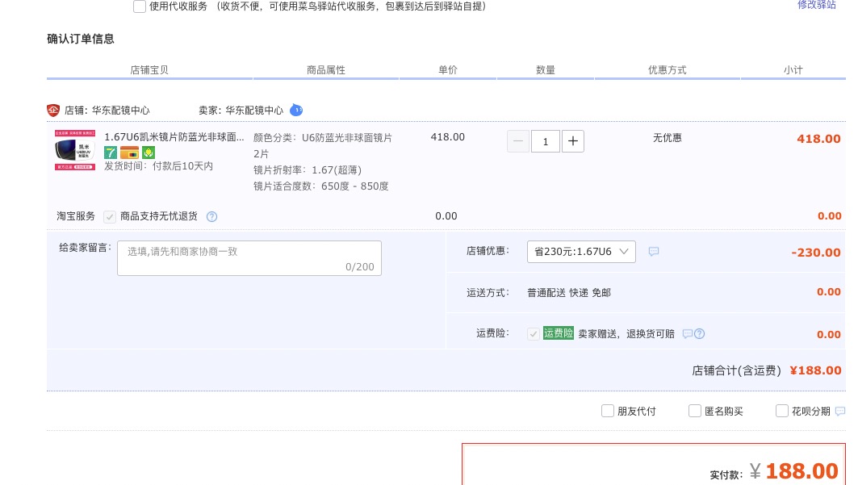This screenshot has height=485, width=858.
Task: Check the 匿名购买 option
Action: [x=694, y=412]
